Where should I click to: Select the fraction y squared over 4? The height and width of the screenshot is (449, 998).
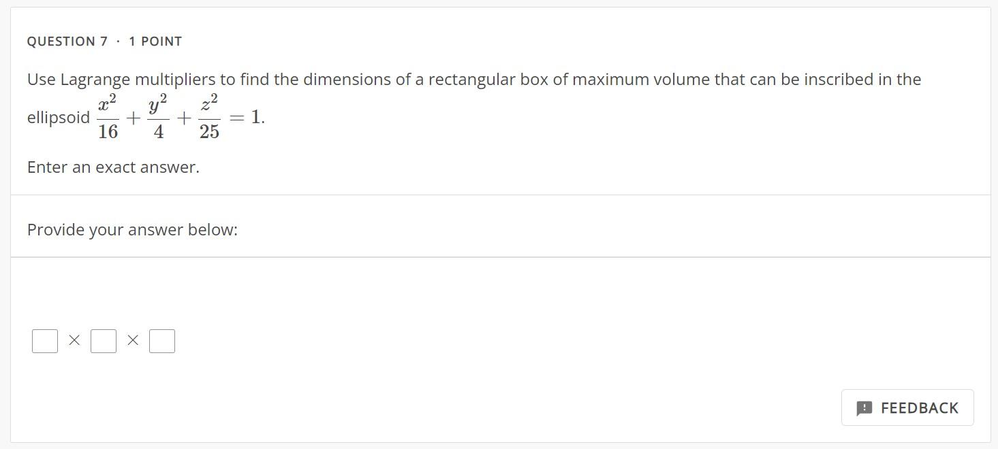point(157,116)
